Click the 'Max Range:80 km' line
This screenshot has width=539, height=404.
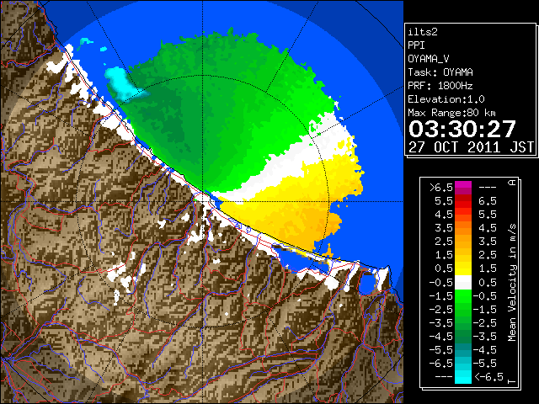pyautogui.click(x=451, y=113)
